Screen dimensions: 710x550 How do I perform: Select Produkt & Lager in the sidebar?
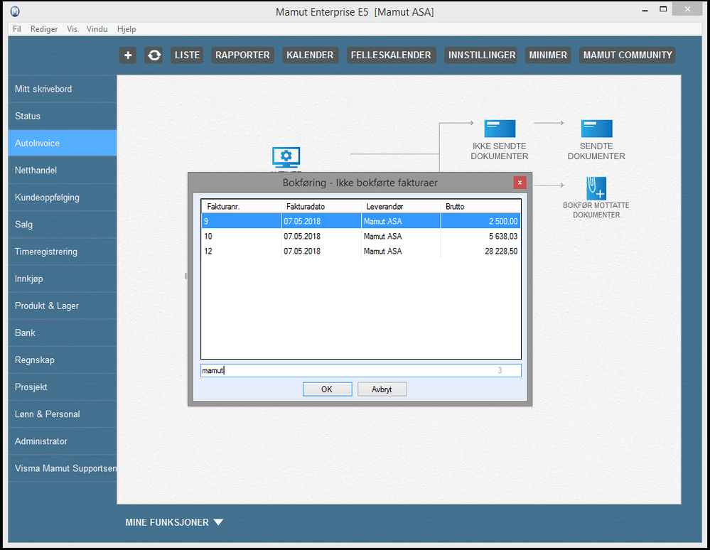(x=63, y=306)
